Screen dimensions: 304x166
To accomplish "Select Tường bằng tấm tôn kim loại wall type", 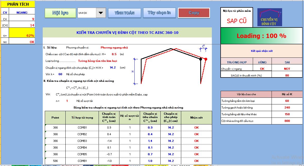I will tap(98, 61).
